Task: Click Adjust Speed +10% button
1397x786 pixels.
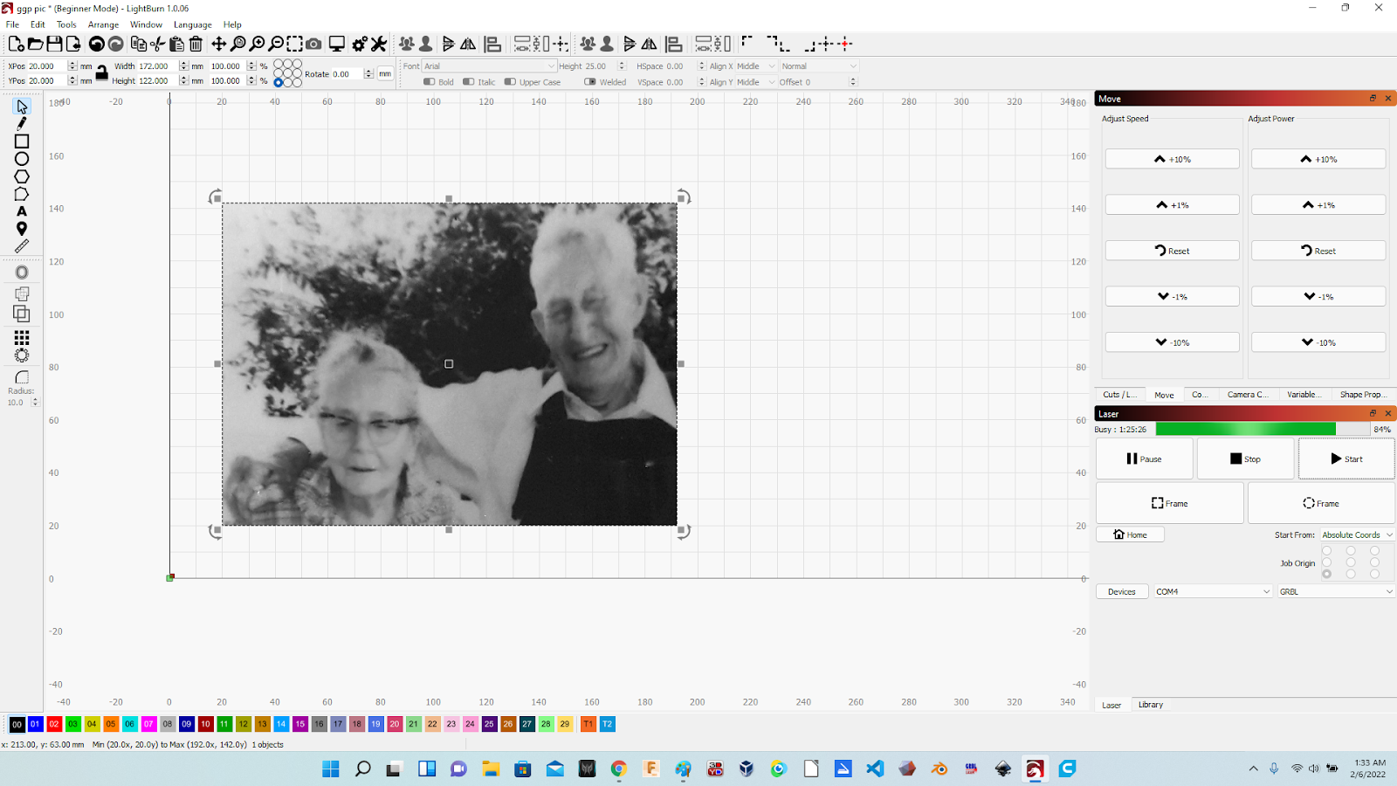Action: (1172, 159)
